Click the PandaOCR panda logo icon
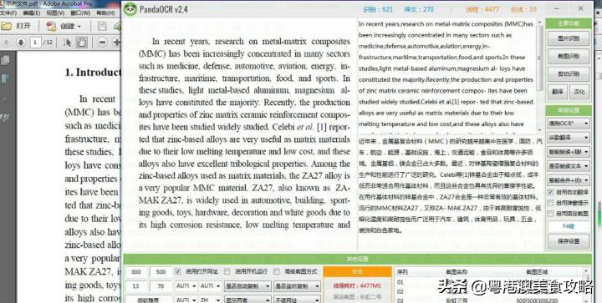 (130, 9)
